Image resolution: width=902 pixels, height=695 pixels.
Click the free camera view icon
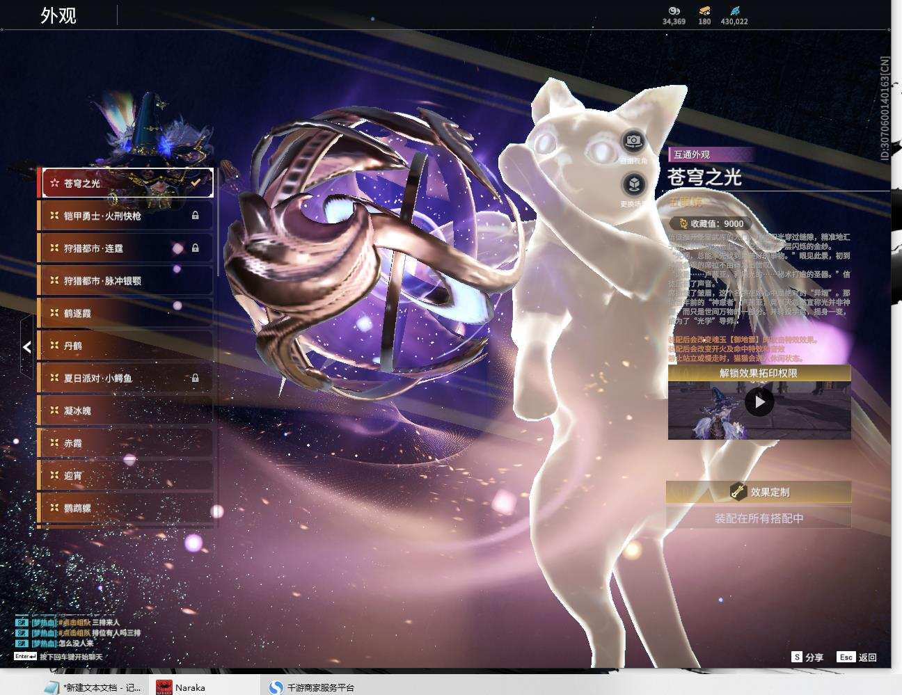point(633,141)
